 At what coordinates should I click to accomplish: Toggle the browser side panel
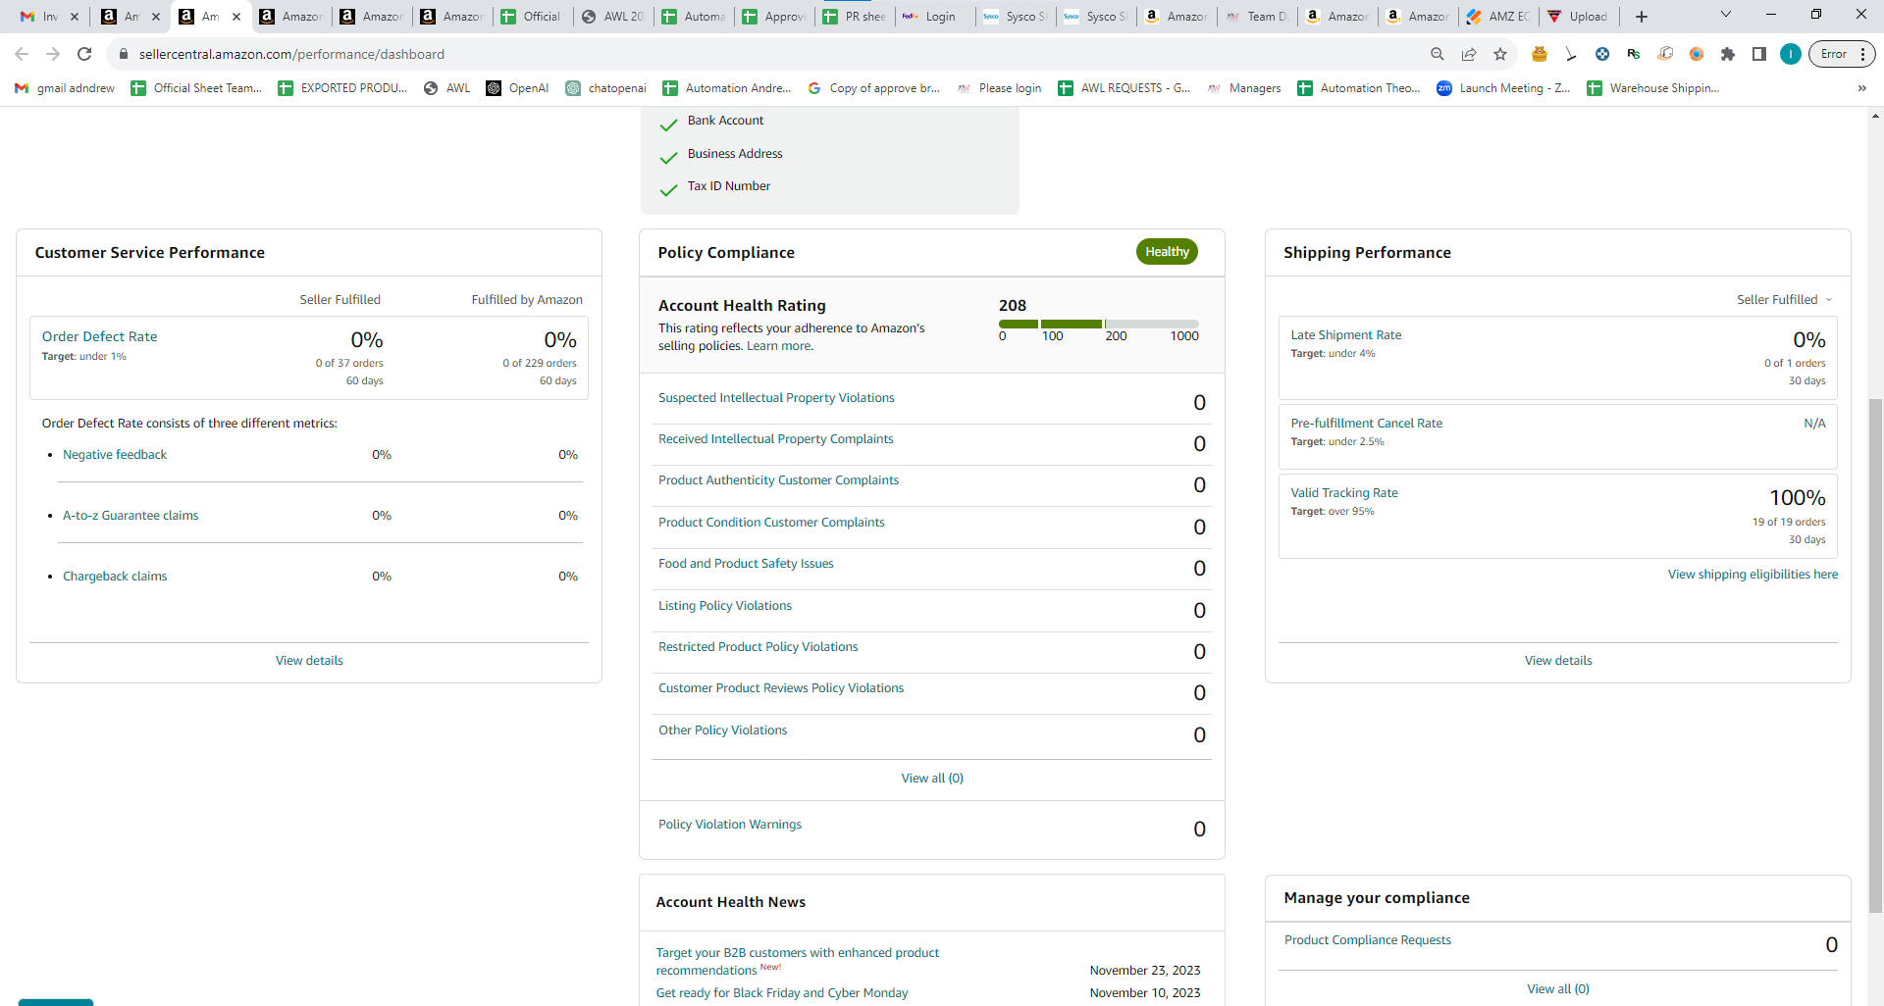pos(1759,54)
